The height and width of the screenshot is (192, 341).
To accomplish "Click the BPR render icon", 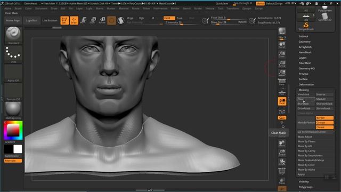I will [282, 31].
